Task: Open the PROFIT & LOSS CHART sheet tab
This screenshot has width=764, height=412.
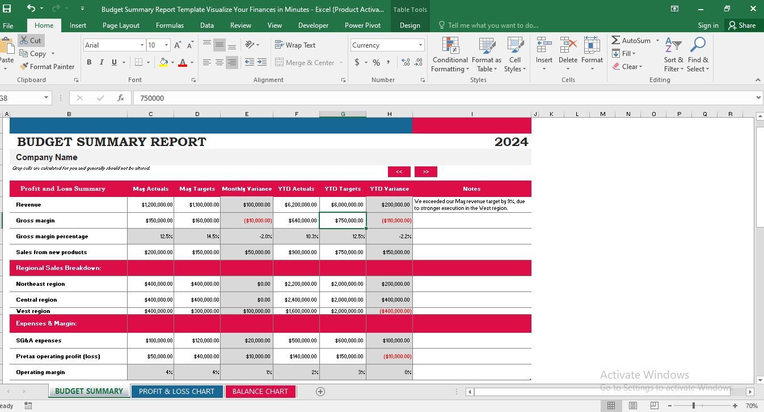Action: tap(177, 391)
